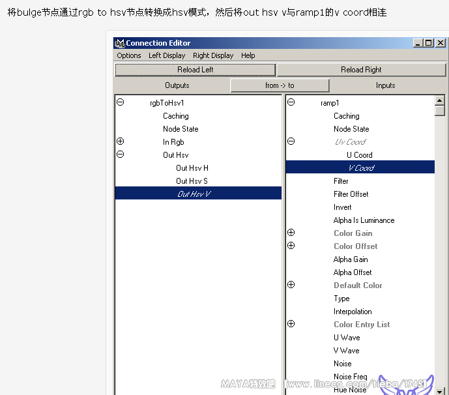449x395 pixels.
Task: Collapse the Uv Coord attribute
Action: click(x=291, y=141)
